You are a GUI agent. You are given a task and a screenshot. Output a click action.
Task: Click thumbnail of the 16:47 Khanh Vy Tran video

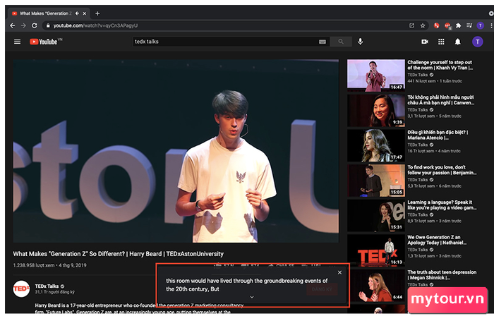pyautogui.click(x=376, y=75)
